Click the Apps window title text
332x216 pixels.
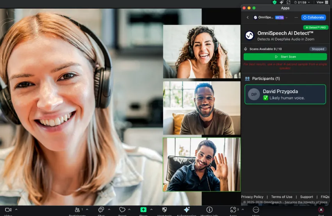pyautogui.click(x=285, y=8)
